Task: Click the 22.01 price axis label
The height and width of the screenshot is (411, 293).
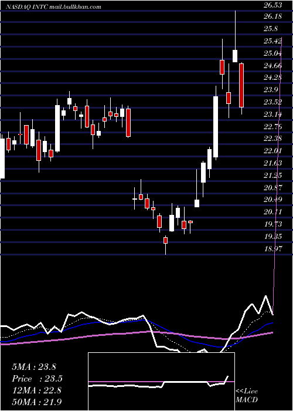Action: click(272, 151)
